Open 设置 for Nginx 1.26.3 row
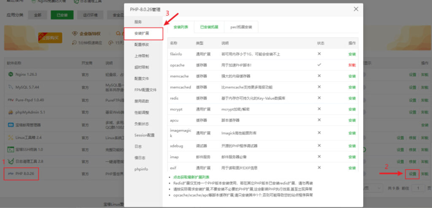 click(413, 75)
